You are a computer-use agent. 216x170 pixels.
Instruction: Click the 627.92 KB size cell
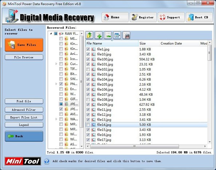point(147,104)
